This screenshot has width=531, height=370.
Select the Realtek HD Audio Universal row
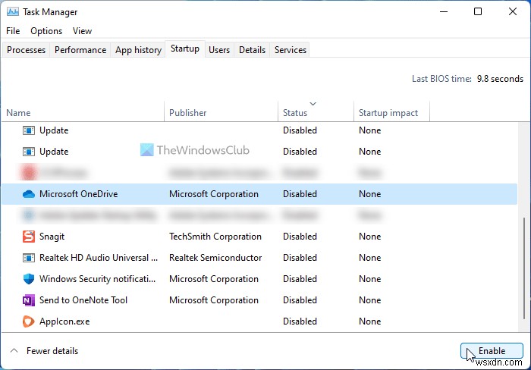pos(259,258)
